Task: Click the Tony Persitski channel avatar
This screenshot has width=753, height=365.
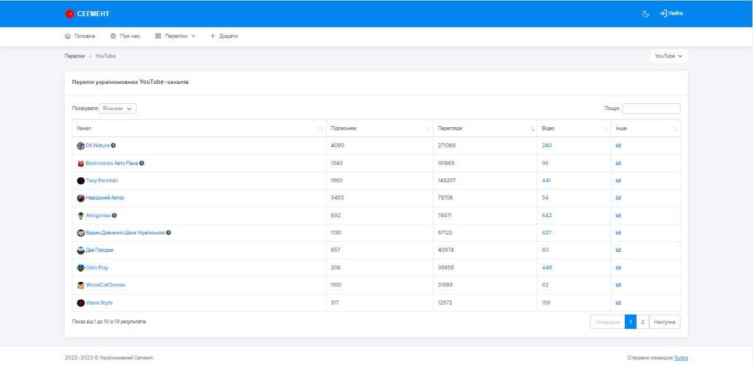Action: click(81, 181)
